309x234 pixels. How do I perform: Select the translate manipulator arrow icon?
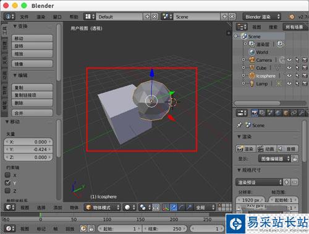point(174,207)
